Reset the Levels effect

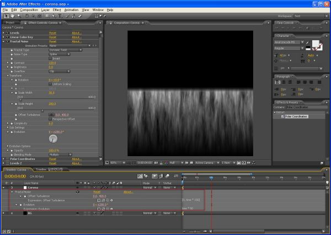coord(52,33)
